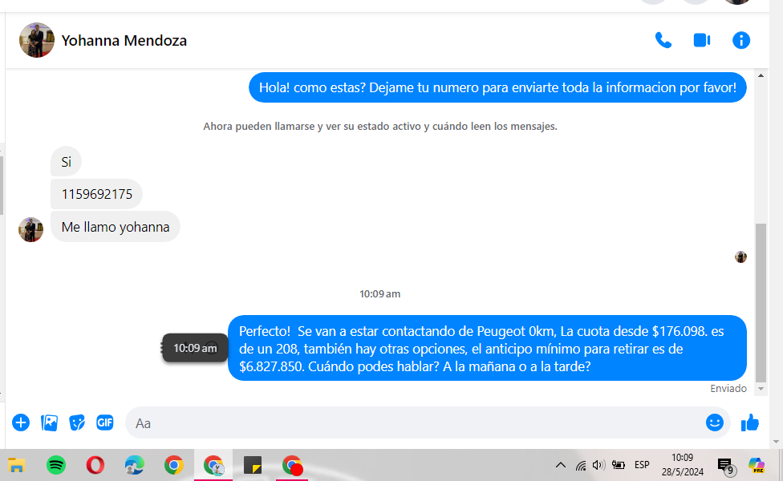Send a thumbs-up like
The image size is (783, 481).
click(749, 422)
